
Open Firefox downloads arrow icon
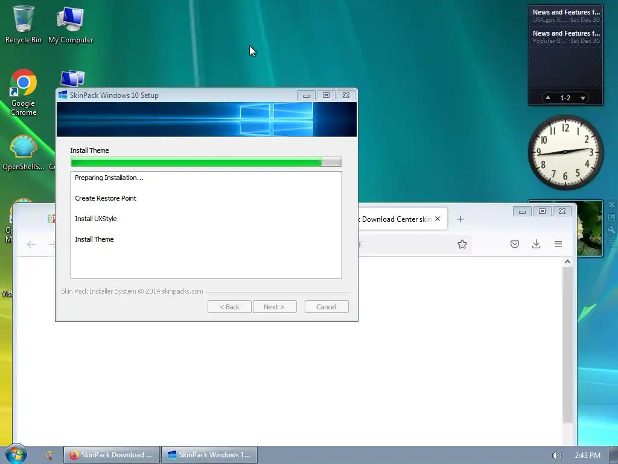click(x=536, y=244)
